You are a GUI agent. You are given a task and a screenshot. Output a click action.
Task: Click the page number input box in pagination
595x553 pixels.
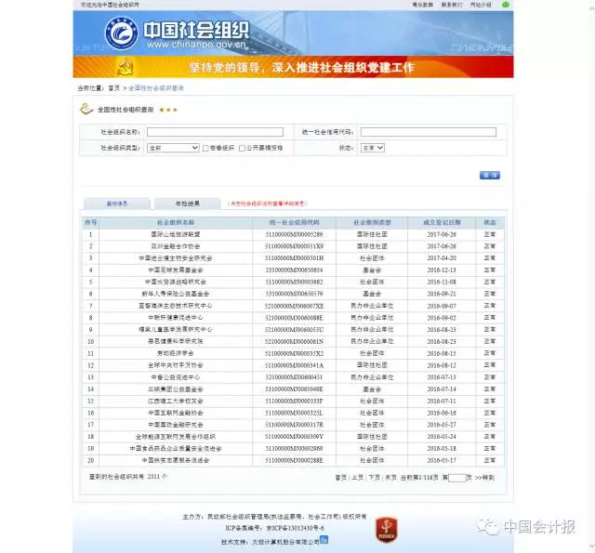456,478
